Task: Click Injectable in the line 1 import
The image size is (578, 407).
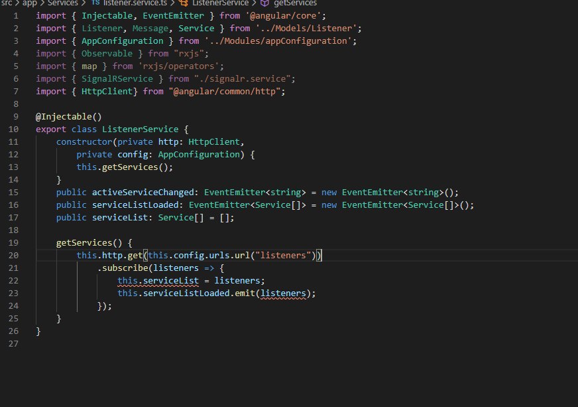Action: tap(107, 16)
